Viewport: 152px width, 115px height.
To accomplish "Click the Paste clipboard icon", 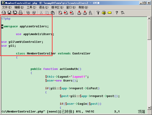I will (x=53, y=13).
